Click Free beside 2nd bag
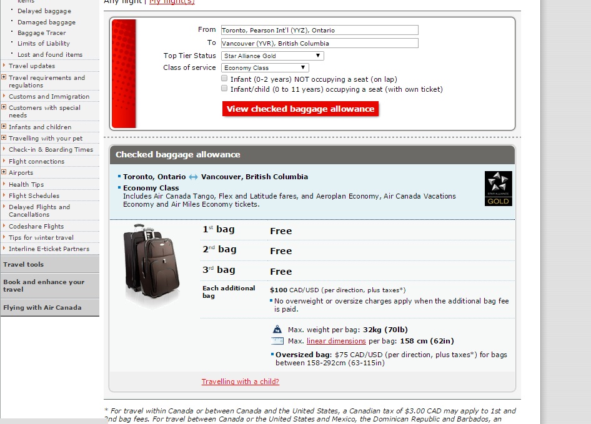The width and height of the screenshot is (591, 424). 281,251
